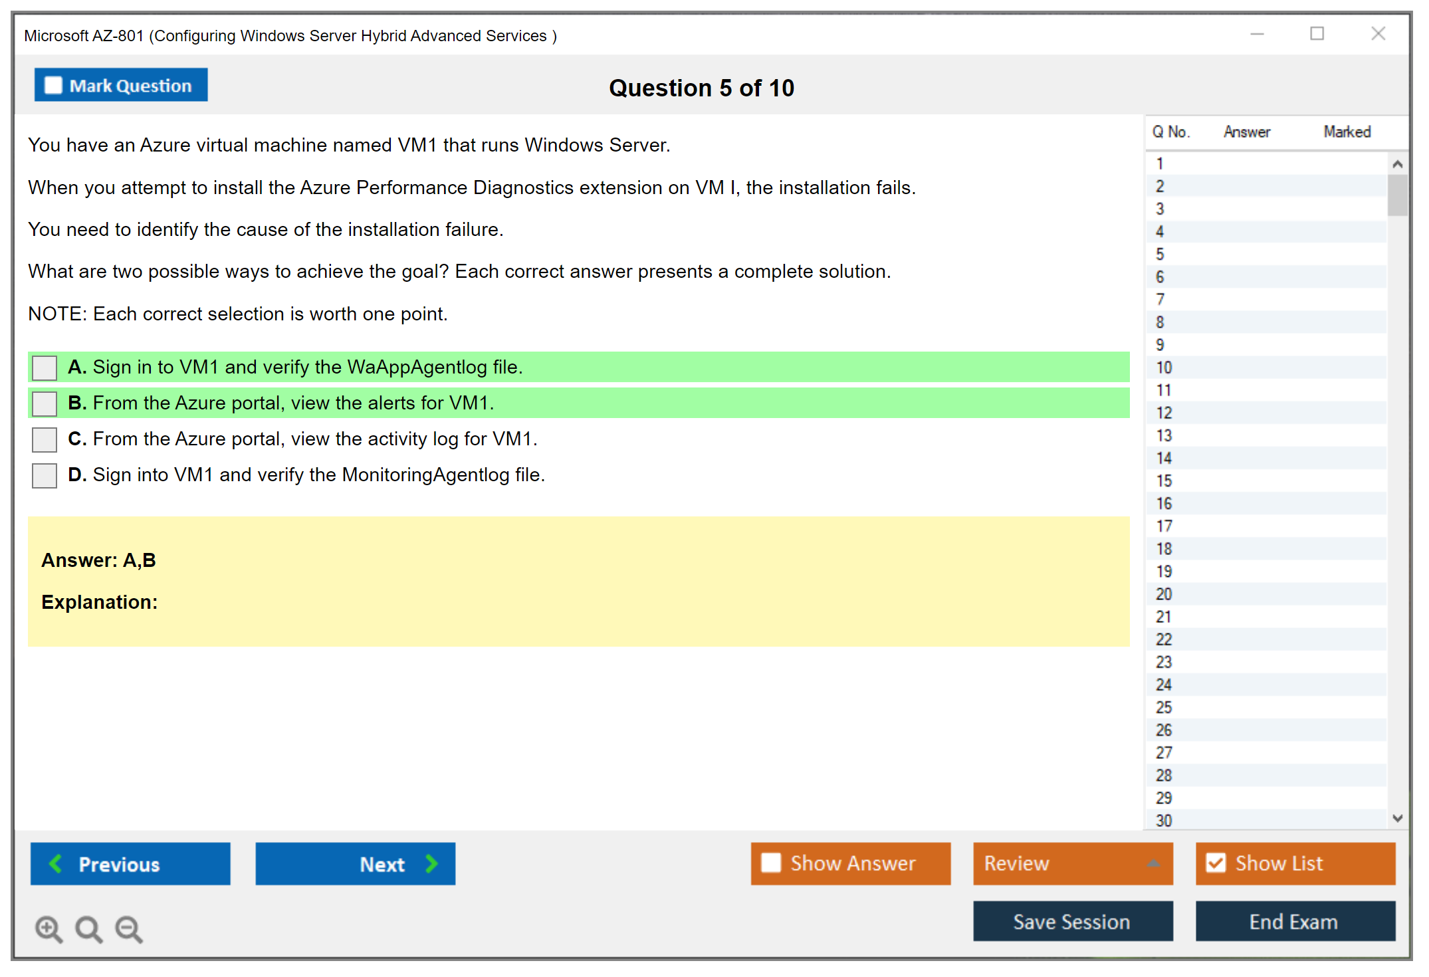1429x977 pixels.
Task: Click the End Exam button
Action: pos(1294,921)
